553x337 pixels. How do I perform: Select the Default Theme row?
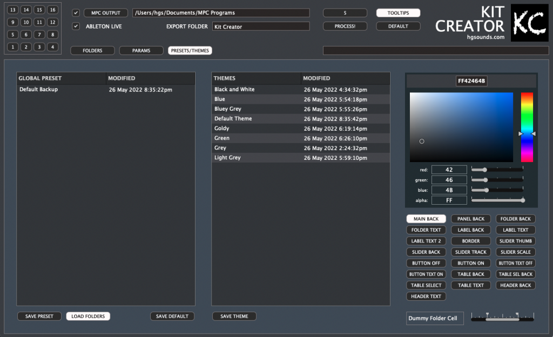pos(300,119)
